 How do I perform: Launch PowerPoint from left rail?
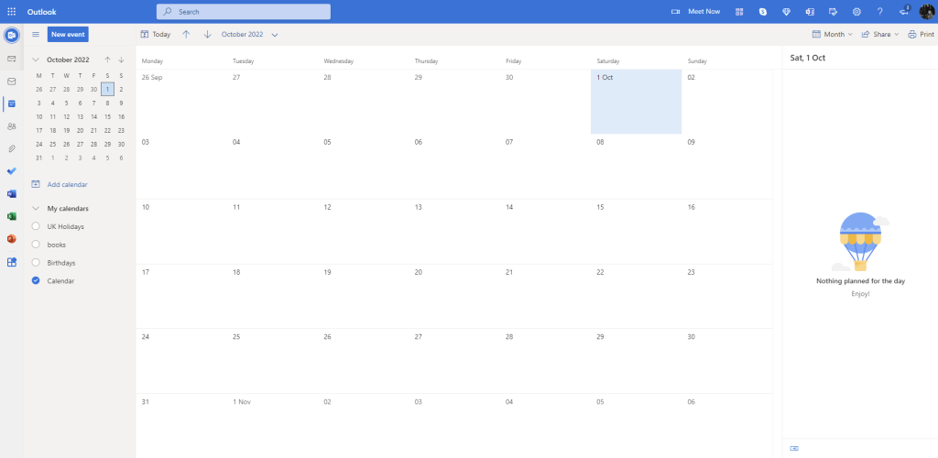[11, 238]
